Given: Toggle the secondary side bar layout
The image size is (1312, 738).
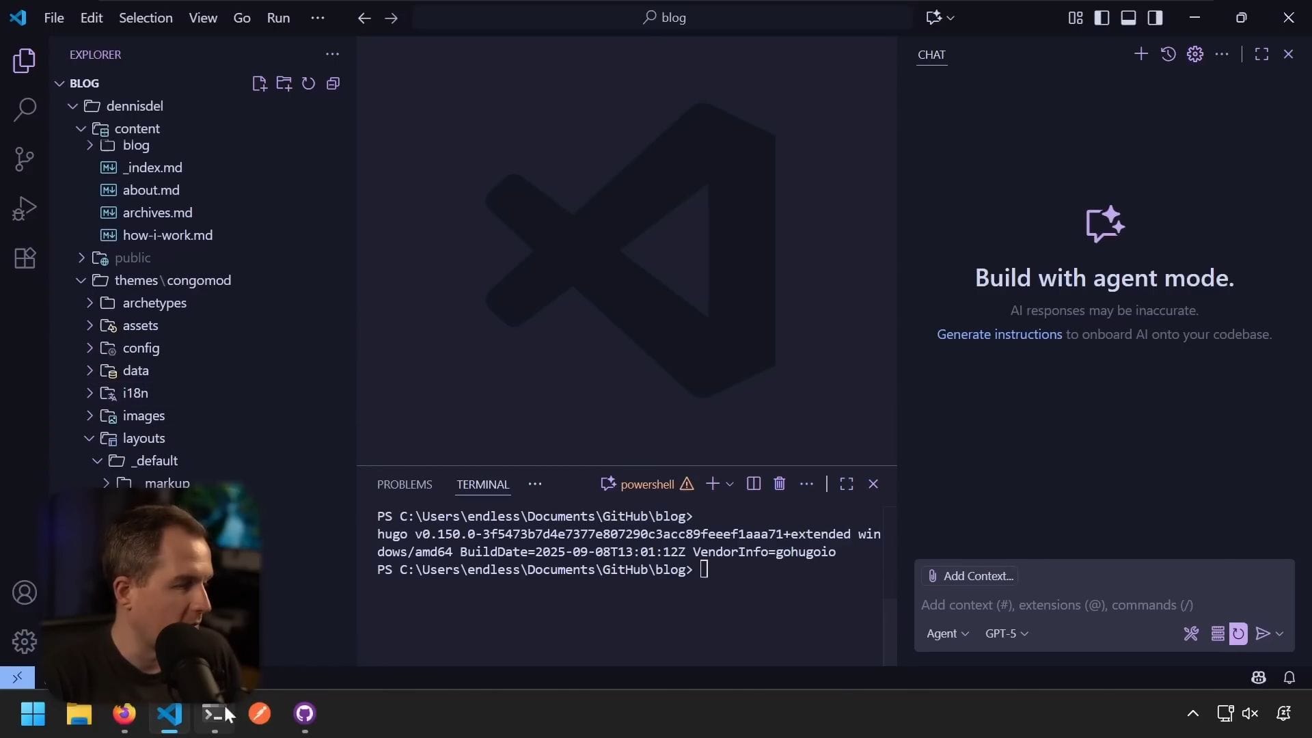Looking at the screenshot, I should click(1155, 18).
